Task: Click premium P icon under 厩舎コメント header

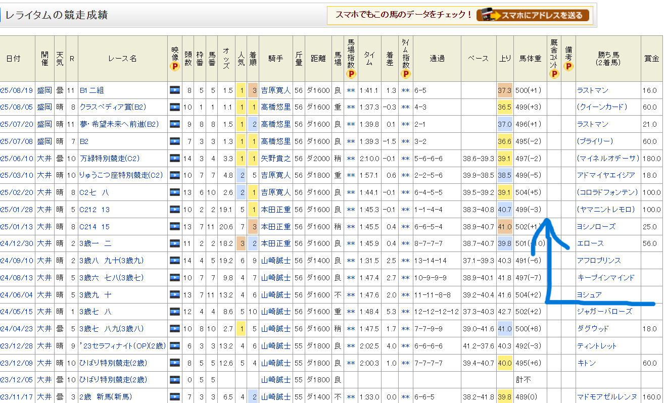Action: pyautogui.click(x=554, y=74)
